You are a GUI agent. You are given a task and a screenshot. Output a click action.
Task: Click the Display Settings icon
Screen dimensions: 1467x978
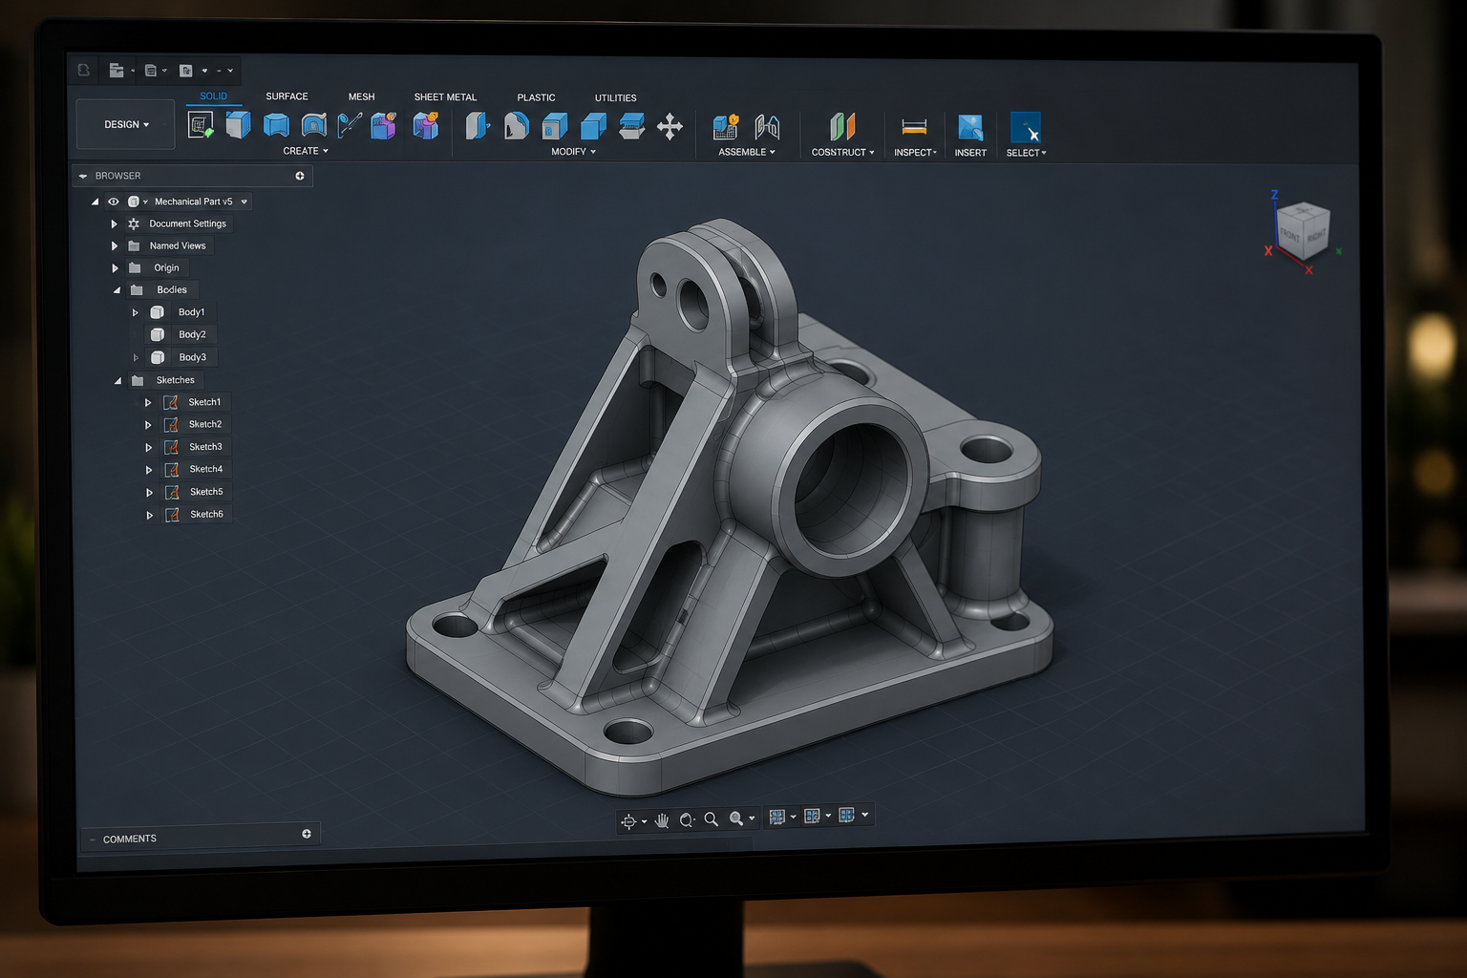pyautogui.click(x=777, y=817)
